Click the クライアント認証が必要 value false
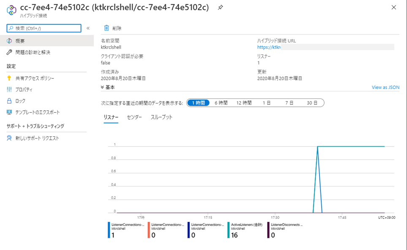The height and width of the screenshot is (250, 407). pyautogui.click(x=106, y=63)
